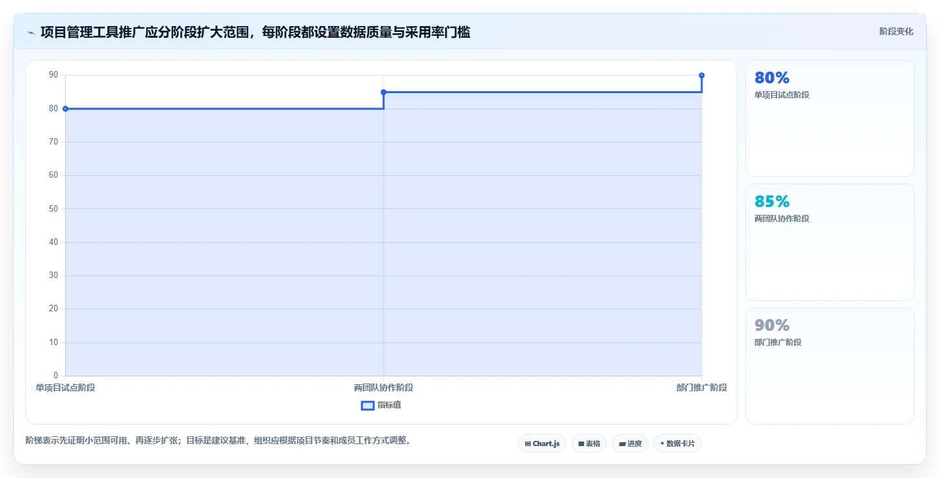Click the icon inside the 进度 chip
Viewport: 940px width, 478px height.
(x=622, y=444)
